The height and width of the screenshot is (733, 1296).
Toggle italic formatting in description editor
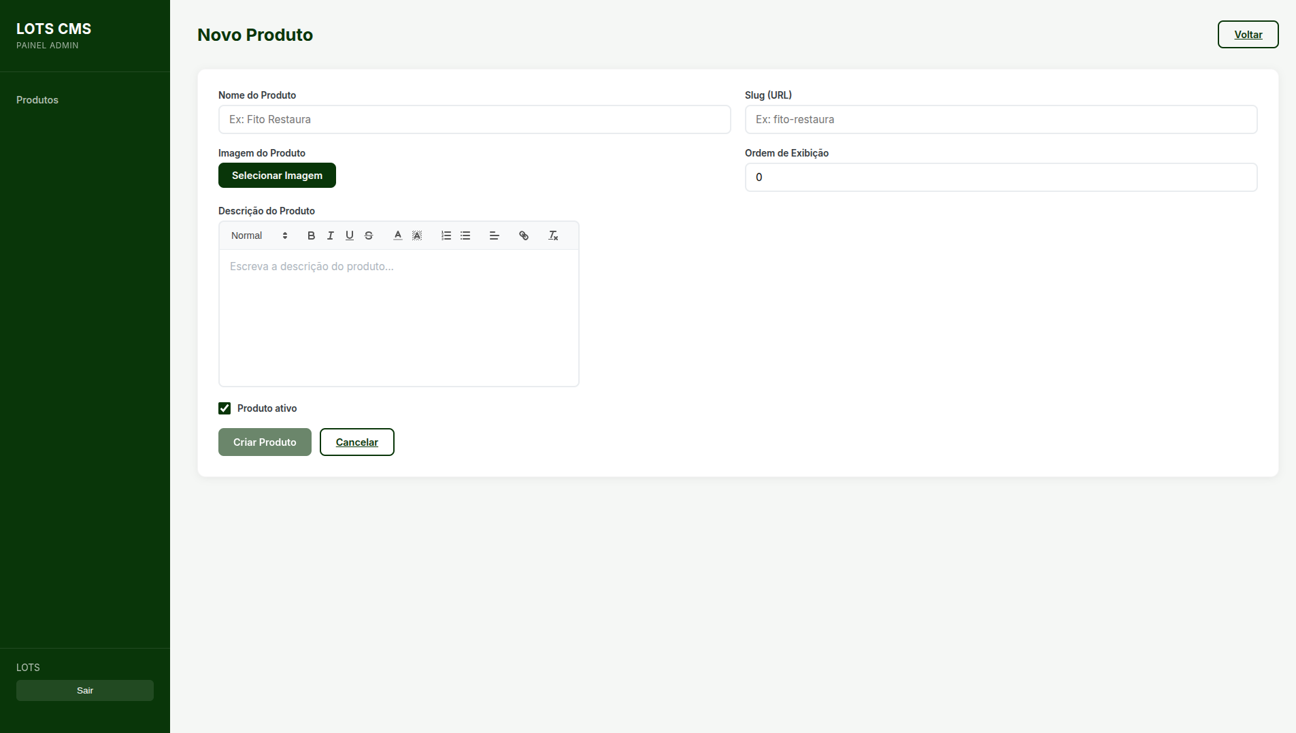[x=331, y=235]
